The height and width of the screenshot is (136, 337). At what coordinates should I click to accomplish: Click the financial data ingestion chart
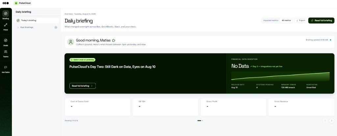pos(280,76)
